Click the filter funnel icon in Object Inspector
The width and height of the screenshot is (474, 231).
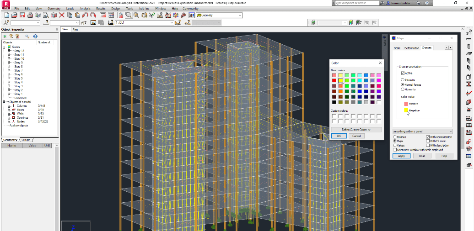pyautogui.click(x=11, y=36)
